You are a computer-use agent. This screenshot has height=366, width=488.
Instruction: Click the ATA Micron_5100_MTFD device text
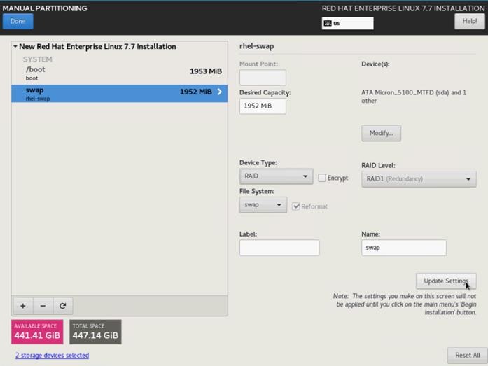[414, 97]
